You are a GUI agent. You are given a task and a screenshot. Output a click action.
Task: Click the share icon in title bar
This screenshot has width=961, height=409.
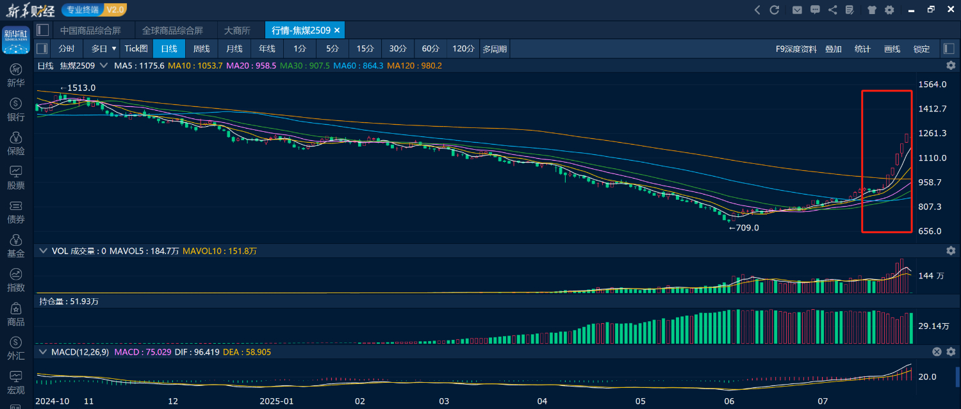[832, 10]
